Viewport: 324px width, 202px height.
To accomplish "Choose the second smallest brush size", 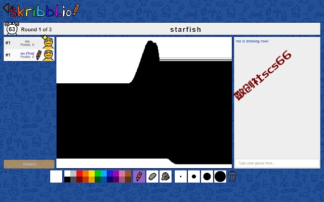I will tap(194, 176).
